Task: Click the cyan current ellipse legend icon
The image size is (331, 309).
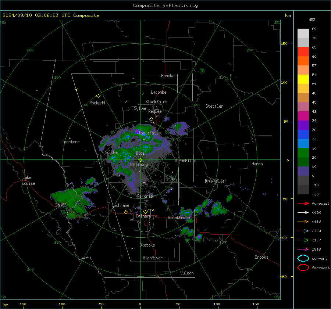Action: tap(303, 258)
